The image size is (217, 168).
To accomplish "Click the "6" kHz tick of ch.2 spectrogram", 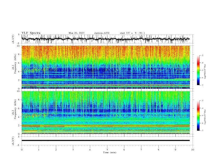I will pyautogui.click(x=19, y=108).
